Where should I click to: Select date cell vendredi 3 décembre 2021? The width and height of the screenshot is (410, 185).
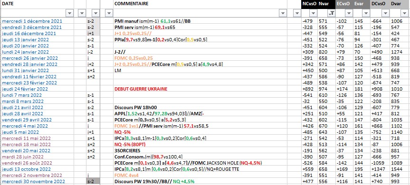click(x=37, y=27)
